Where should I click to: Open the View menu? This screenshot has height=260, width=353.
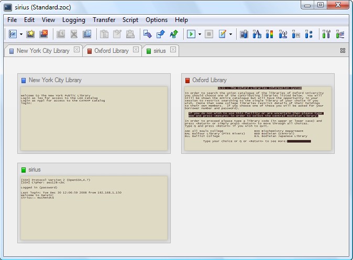(48, 20)
